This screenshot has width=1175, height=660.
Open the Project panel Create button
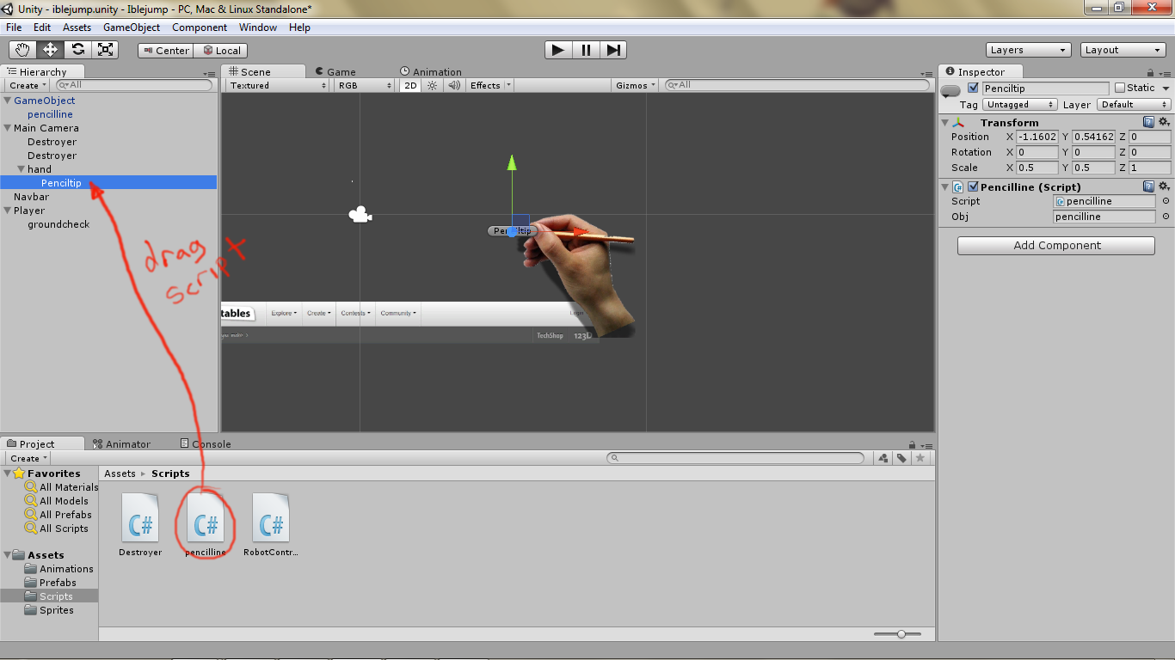tap(27, 458)
